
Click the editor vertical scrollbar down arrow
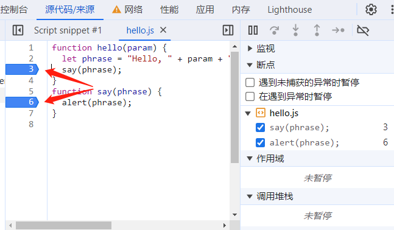234,215
